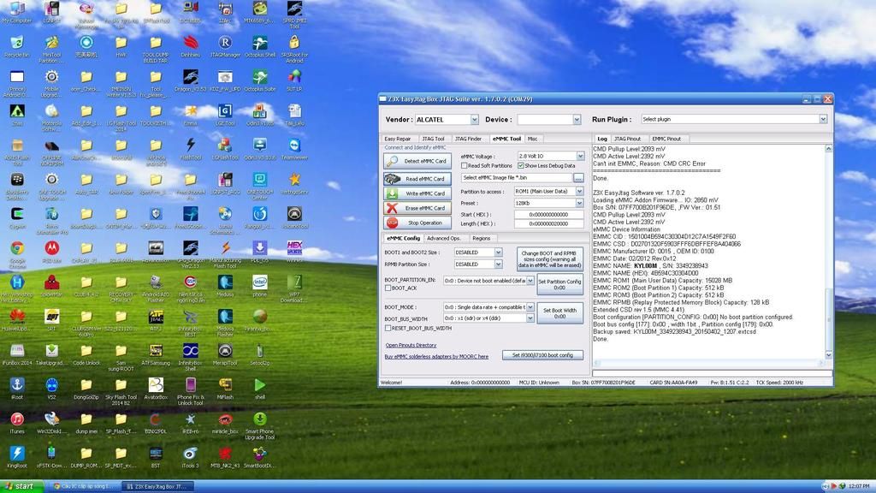Toggle Show Less Debug Data checkbox

click(521, 165)
